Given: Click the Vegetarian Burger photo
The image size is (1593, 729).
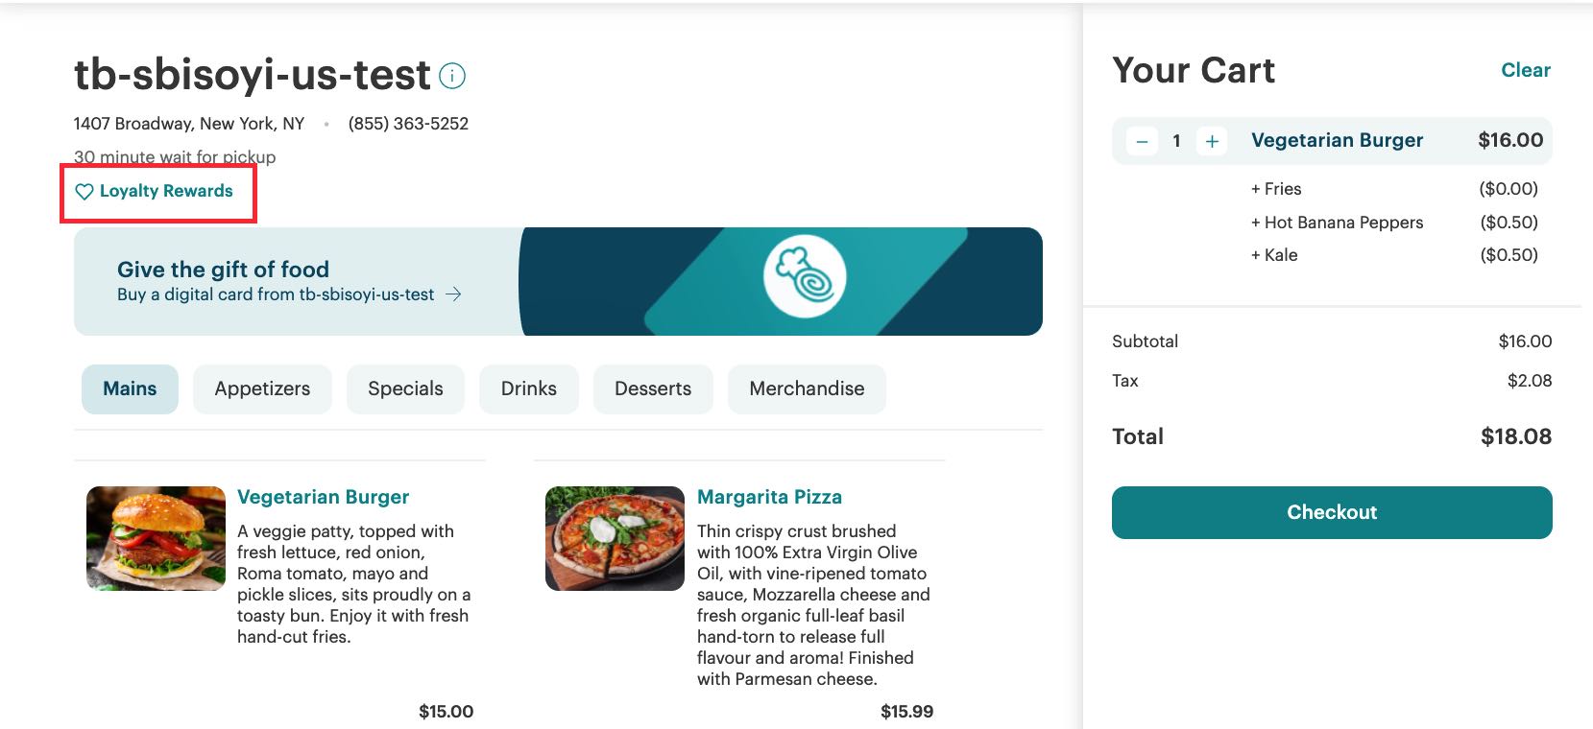Looking at the screenshot, I should click(155, 538).
